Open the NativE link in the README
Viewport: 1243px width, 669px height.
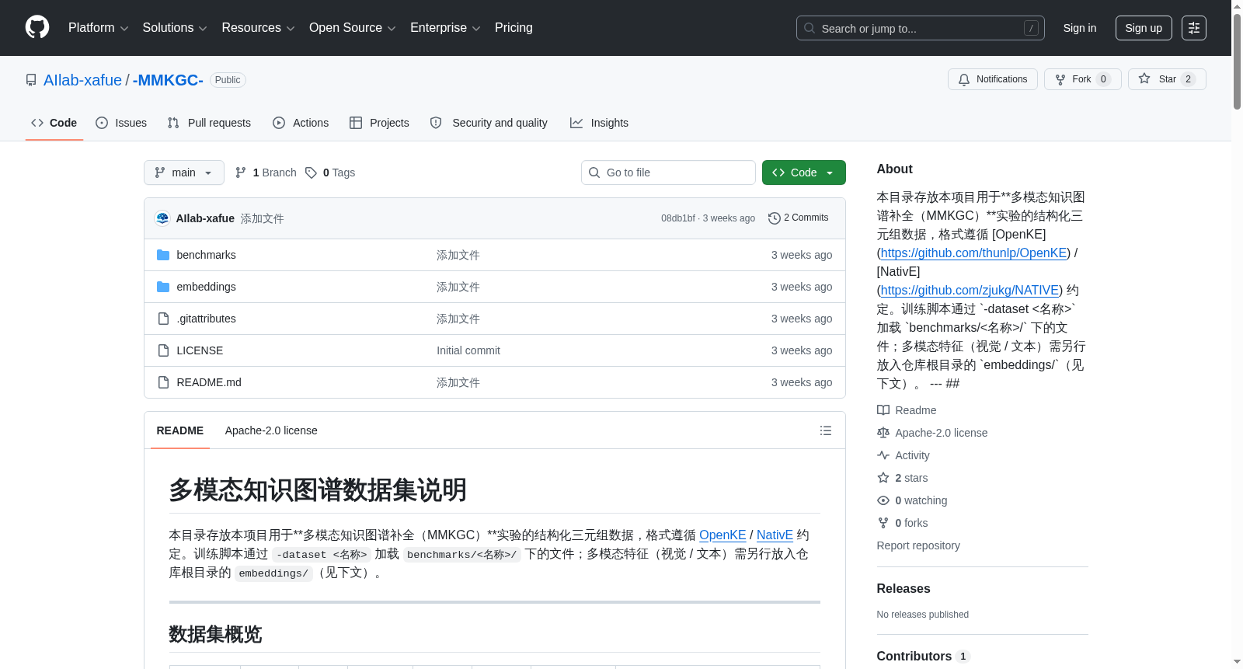click(775, 535)
